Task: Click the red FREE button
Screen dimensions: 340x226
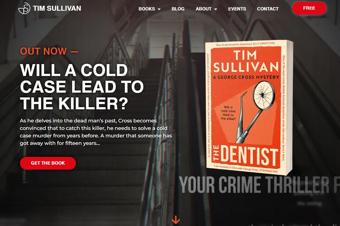Action: click(x=309, y=8)
